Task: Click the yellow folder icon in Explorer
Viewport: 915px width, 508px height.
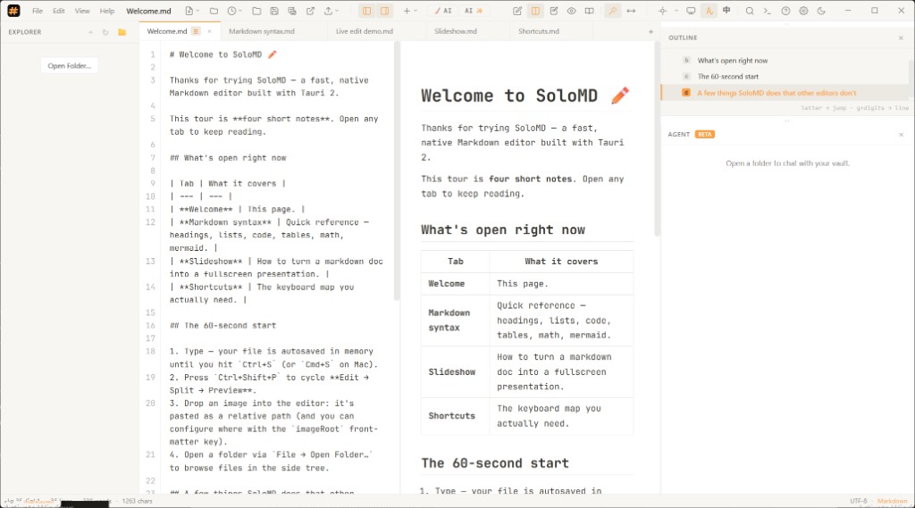Action: 122,32
